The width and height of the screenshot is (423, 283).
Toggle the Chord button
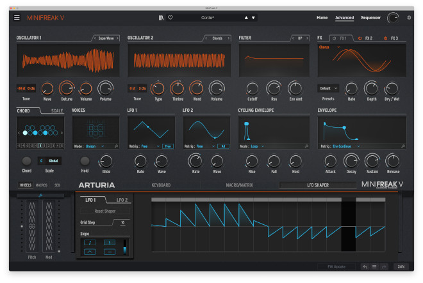pyautogui.click(x=26, y=162)
